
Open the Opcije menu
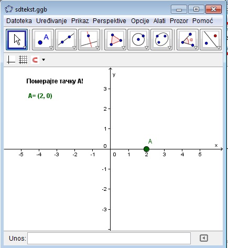coord(140,21)
